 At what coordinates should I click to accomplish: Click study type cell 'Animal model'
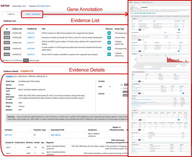[x=120, y=37]
